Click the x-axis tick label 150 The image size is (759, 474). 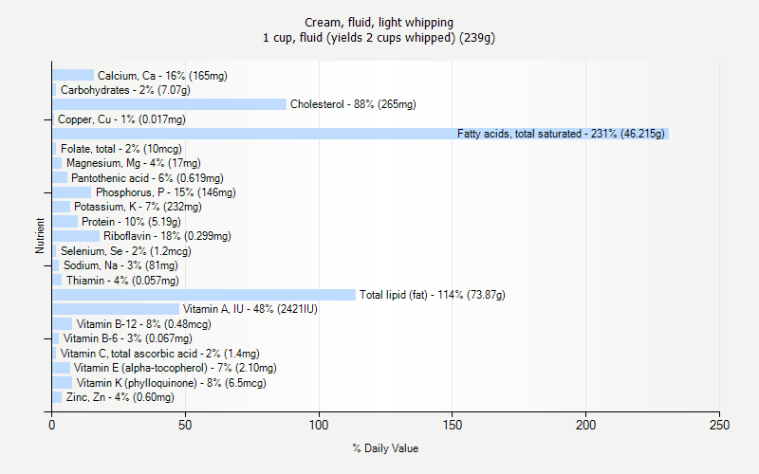453,425
